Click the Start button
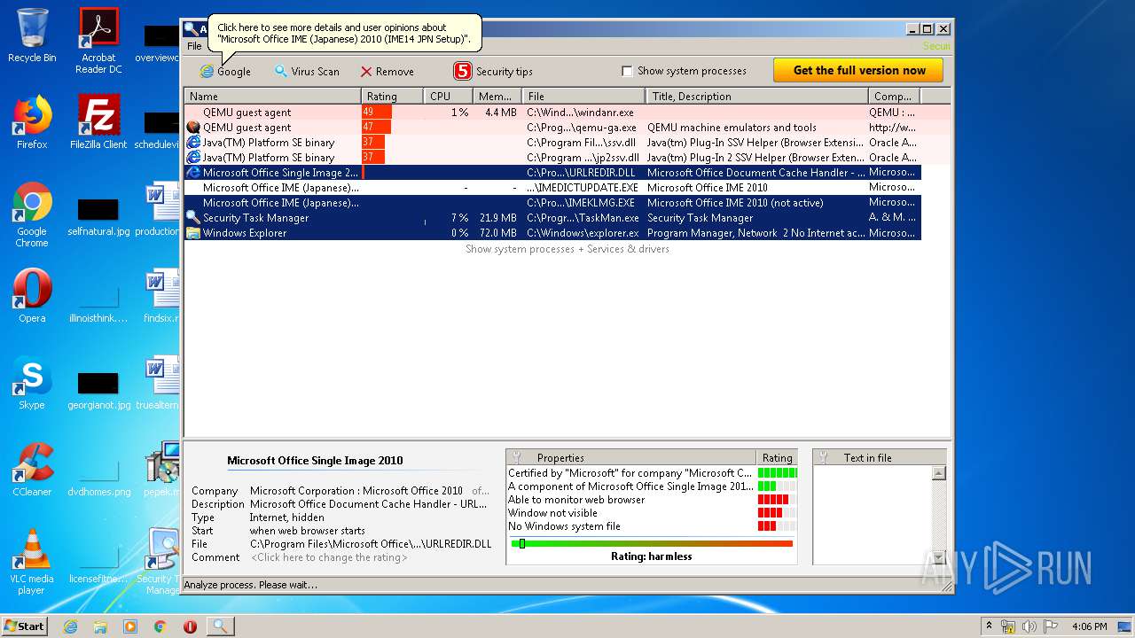The image size is (1135, 638). coord(25,626)
